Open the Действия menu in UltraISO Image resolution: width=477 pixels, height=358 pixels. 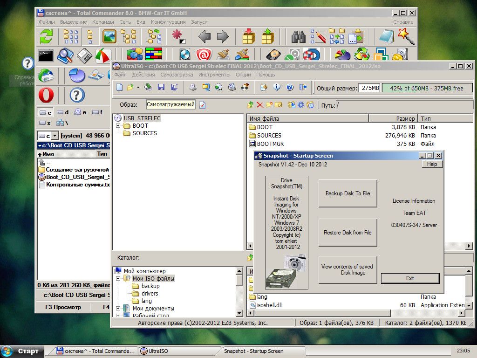coord(143,75)
